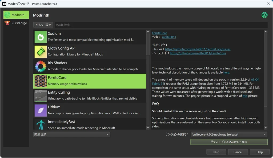Viewport: 273px width, 158px height.
Task: Open the FerriteCore GitHub issues link
Action: click(x=198, y=49)
